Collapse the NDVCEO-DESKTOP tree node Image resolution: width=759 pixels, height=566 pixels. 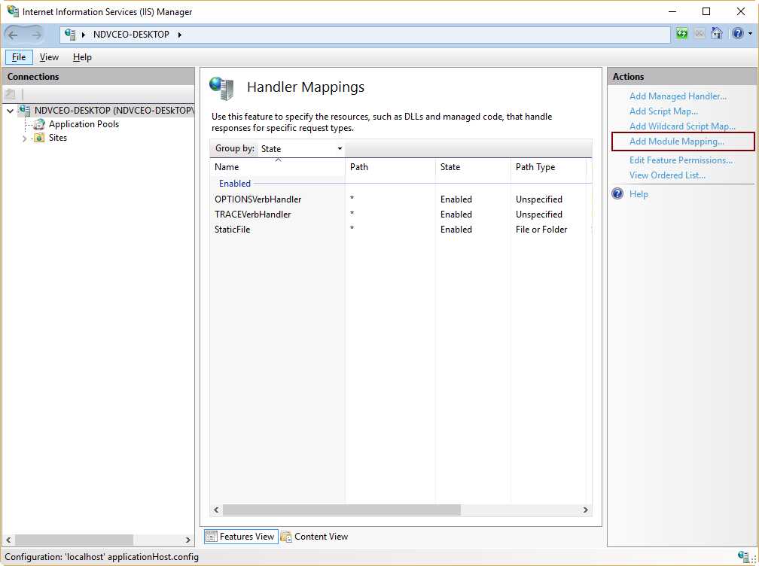point(10,110)
